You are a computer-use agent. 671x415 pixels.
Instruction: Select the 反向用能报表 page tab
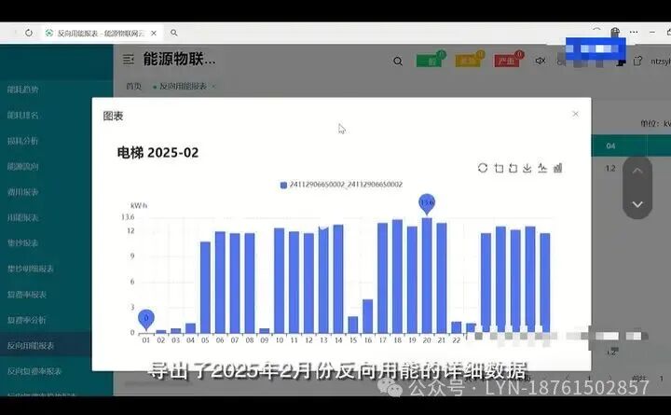(x=183, y=86)
